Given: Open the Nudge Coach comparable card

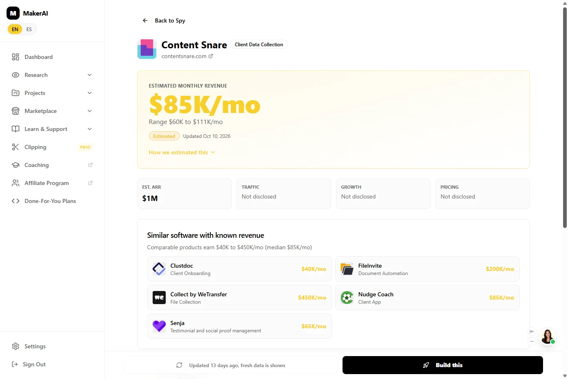Looking at the screenshot, I should 427,298.
